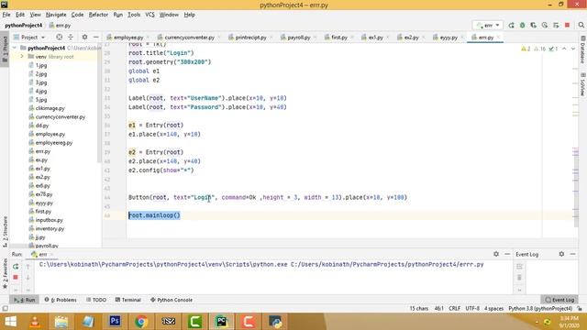Image resolution: width=587 pixels, height=330 pixels.
Task: Click the Event Log button in status bar
Action: click(559, 300)
